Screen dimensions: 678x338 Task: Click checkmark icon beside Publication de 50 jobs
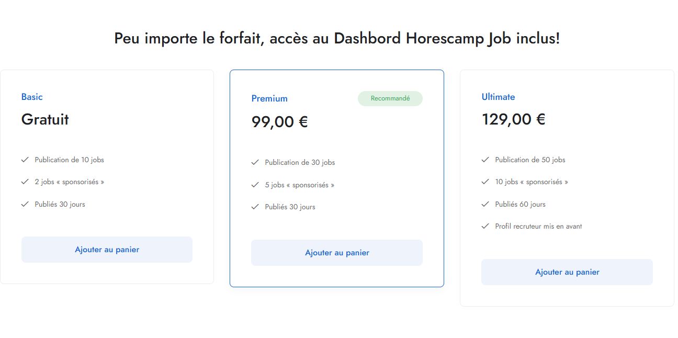pyautogui.click(x=485, y=160)
